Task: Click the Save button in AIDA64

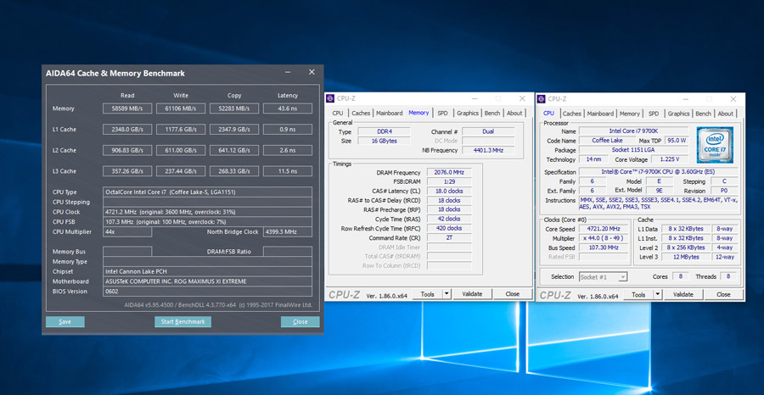Action: [65, 321]
